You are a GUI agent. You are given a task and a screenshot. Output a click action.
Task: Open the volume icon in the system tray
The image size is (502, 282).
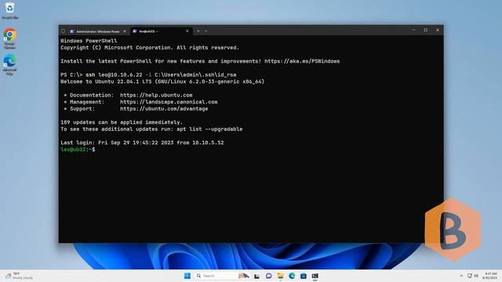pyautogui.click(x=476, y=276)
